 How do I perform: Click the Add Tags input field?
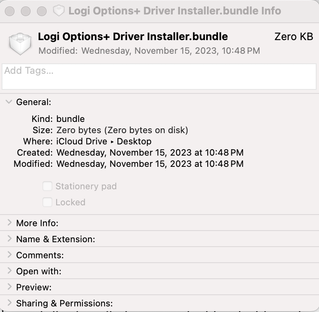[159, 76]
